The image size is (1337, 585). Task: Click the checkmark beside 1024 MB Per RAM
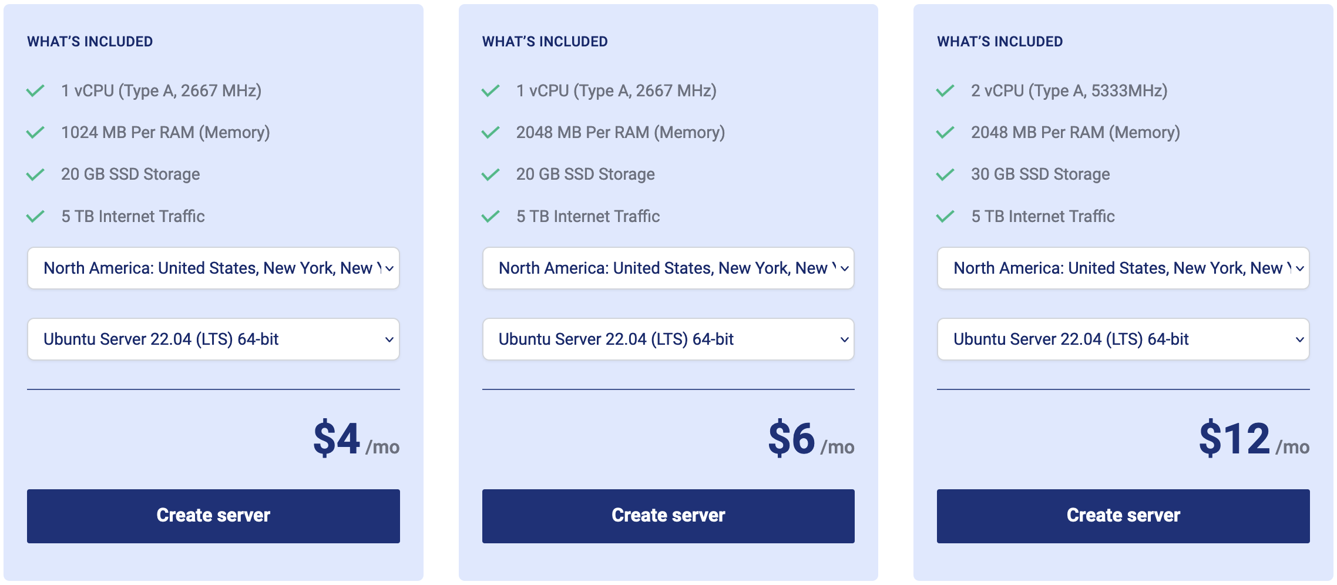coord(35,133)
